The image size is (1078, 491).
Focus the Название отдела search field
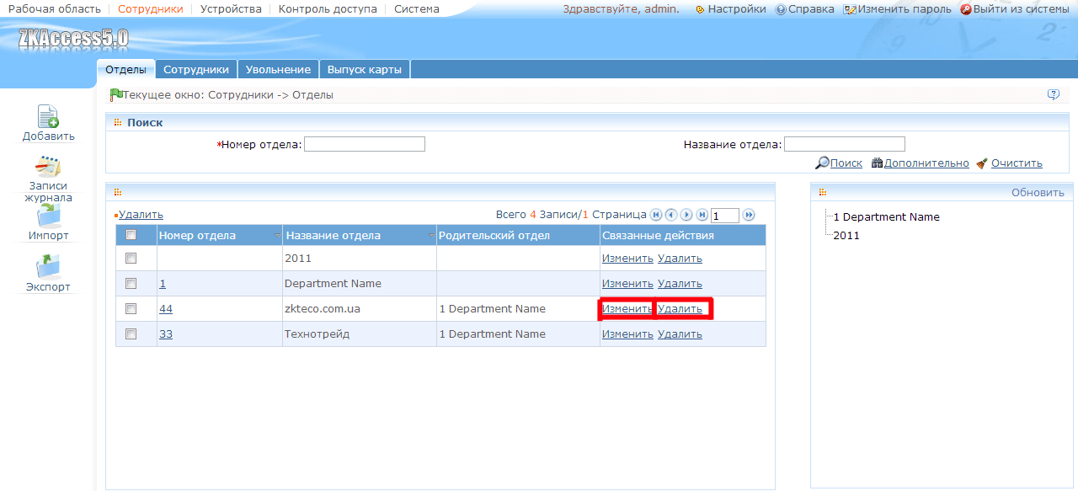coord(845,144)
